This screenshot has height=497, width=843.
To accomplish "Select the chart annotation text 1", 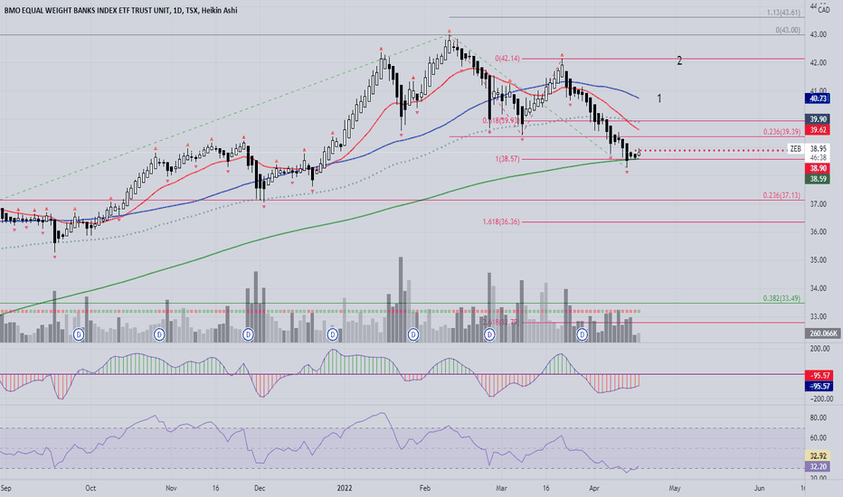I will tap(659, 98).
